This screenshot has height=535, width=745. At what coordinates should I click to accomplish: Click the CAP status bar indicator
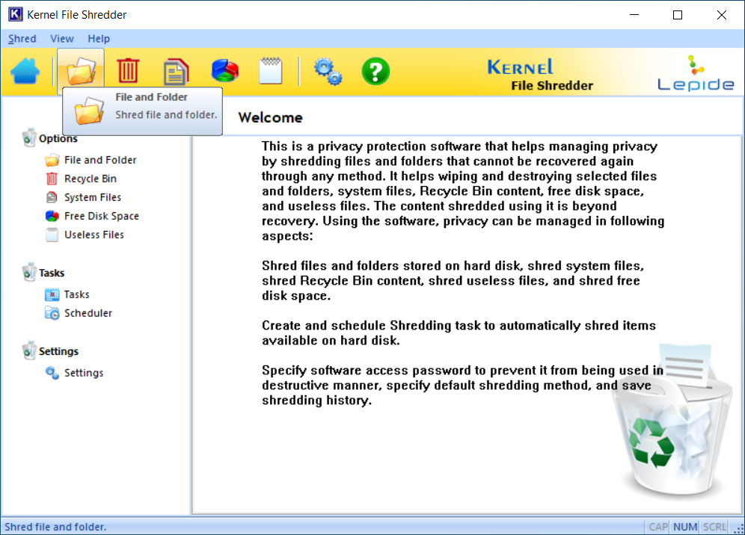click(x=658, y=527)
